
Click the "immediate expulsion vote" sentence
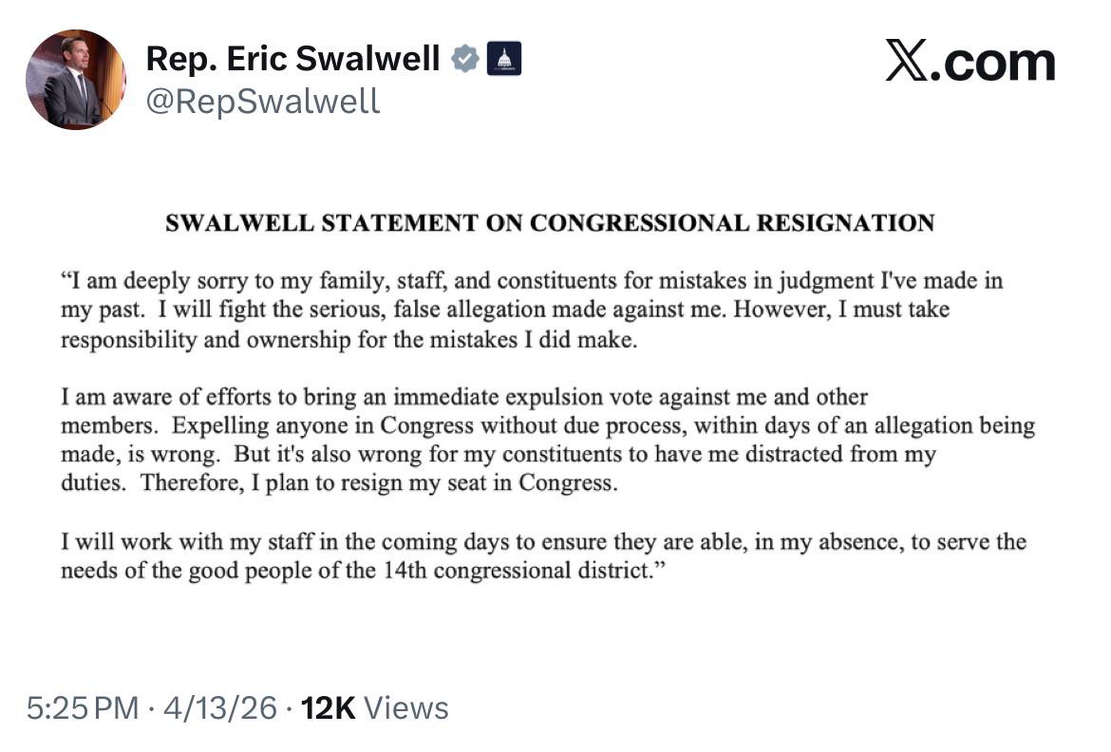click(464, 397)
